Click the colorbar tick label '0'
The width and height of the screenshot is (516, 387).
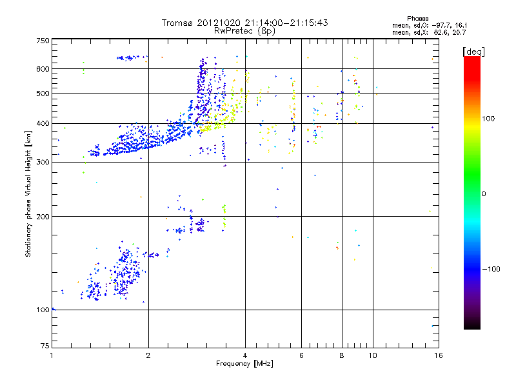[484, 194]
